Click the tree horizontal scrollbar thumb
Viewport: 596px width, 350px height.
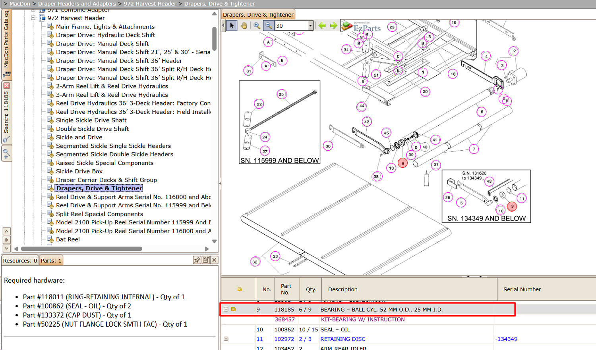pyautogui.click(x=81, y=249)
